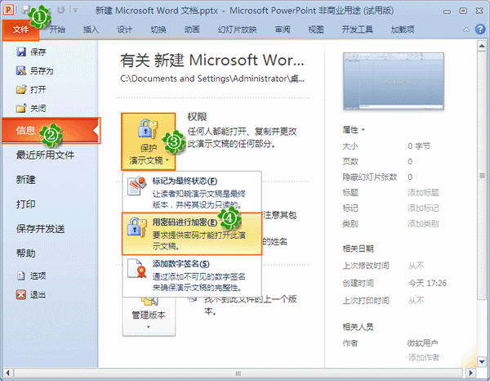Viewport: 490px width, 381px height.
Task: Click Add author (添加作者) field
Action: click(x=423, y=357)
